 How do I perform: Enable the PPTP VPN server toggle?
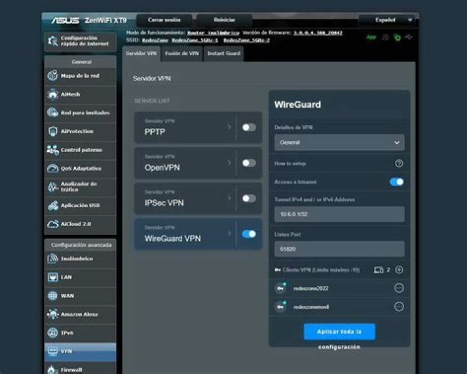(x=249, y=127)
